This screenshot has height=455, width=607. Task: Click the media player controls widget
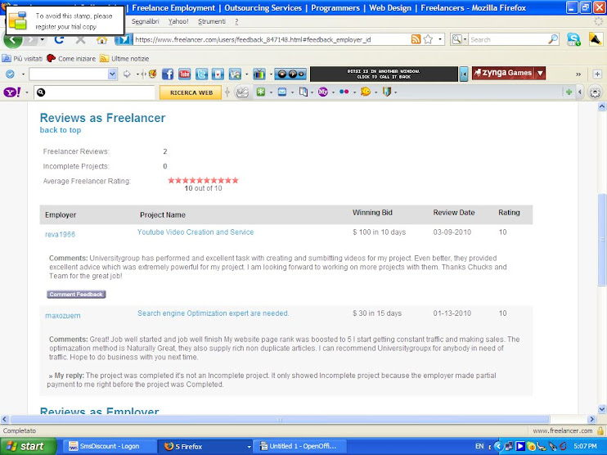click(x=290, y=74)
